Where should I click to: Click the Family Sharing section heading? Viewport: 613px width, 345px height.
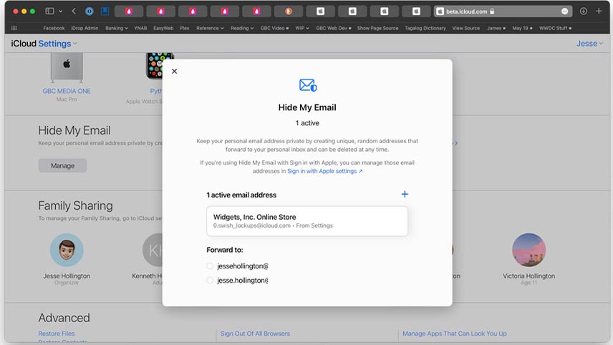point(75,205)
